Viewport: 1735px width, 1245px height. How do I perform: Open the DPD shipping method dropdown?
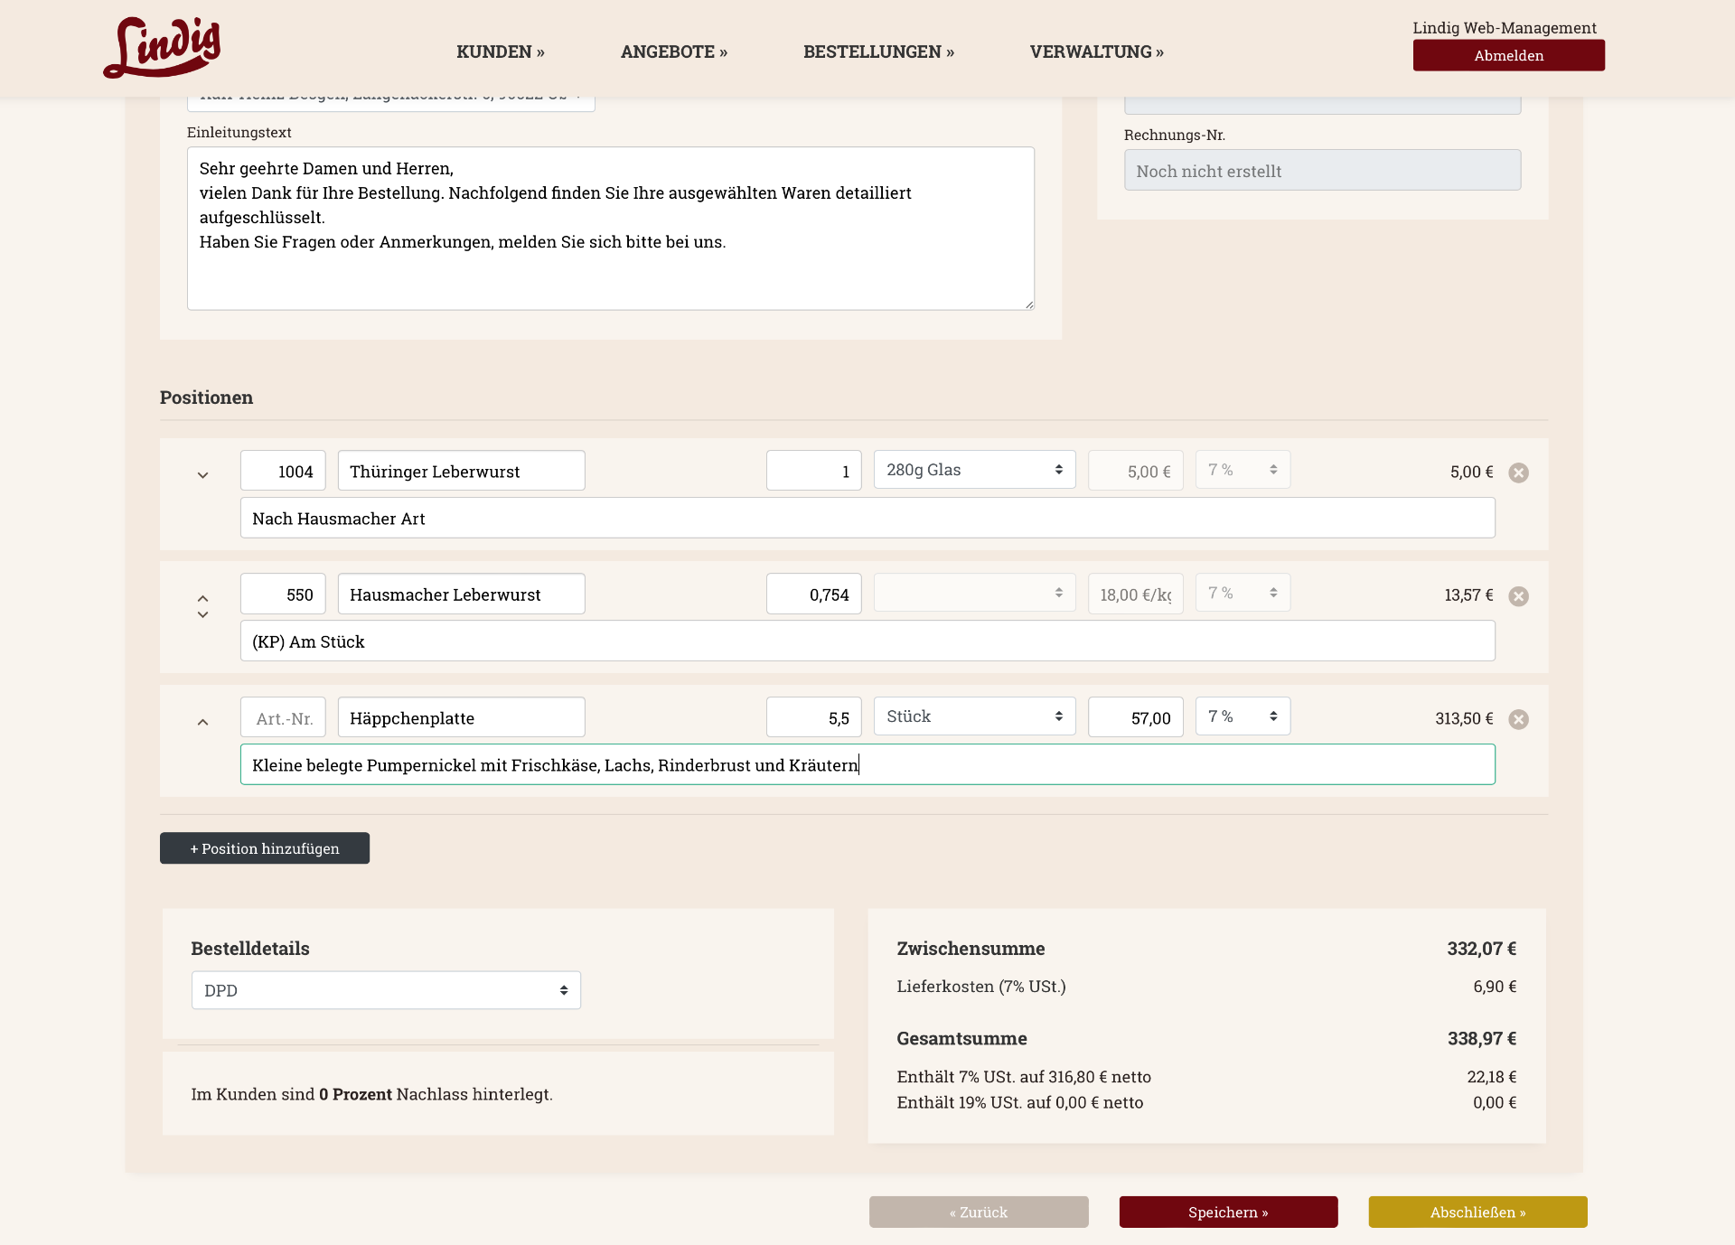pos(386,990)
